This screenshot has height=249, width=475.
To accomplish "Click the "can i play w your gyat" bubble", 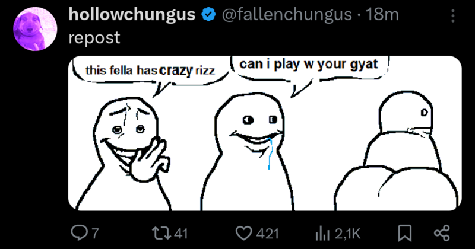I will click(x=309, y=69).
